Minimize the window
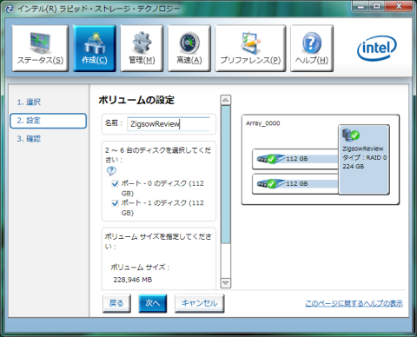Screen dimensions: 417x337 361,6
